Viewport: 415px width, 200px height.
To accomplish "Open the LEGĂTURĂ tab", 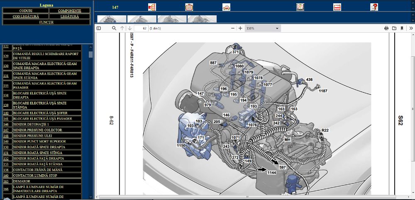I will click(x=70, y=17).
